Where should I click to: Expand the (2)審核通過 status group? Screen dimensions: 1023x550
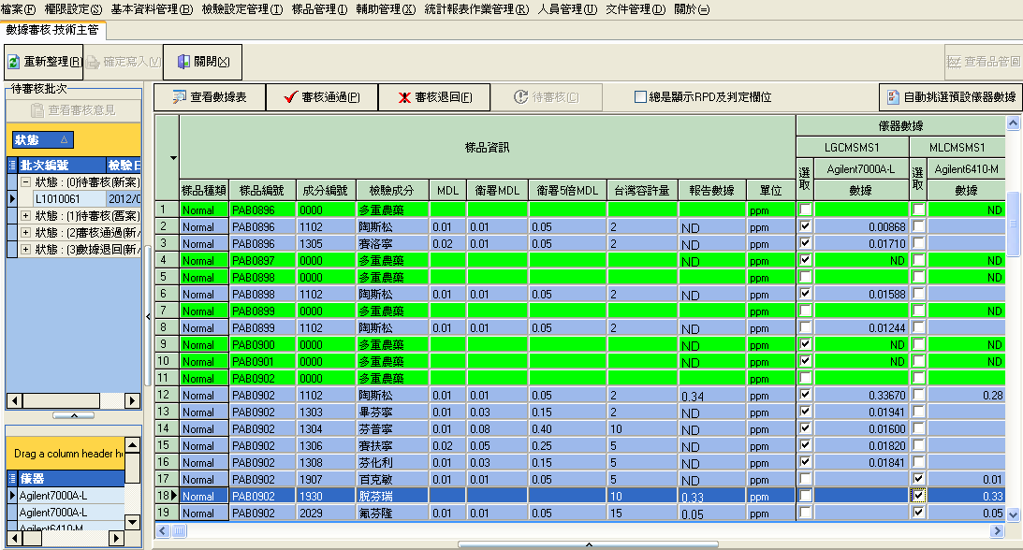point(25,232)
